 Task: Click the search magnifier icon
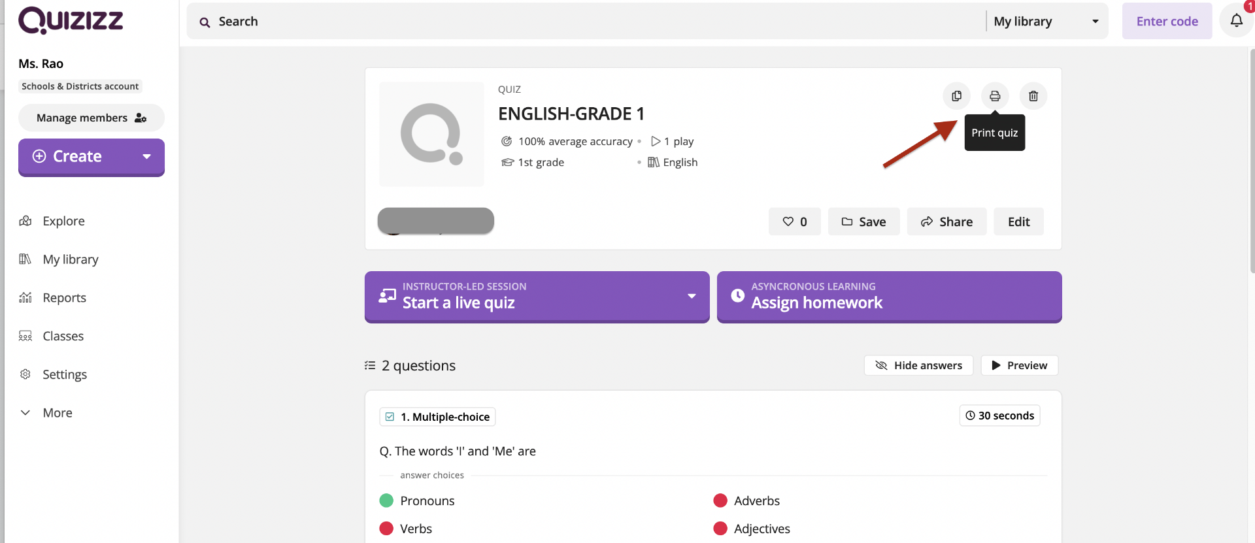click(x=205, y=22)
